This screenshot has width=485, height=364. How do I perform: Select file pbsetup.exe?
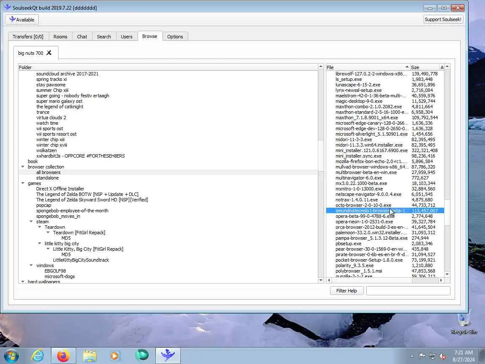point(348,244)
